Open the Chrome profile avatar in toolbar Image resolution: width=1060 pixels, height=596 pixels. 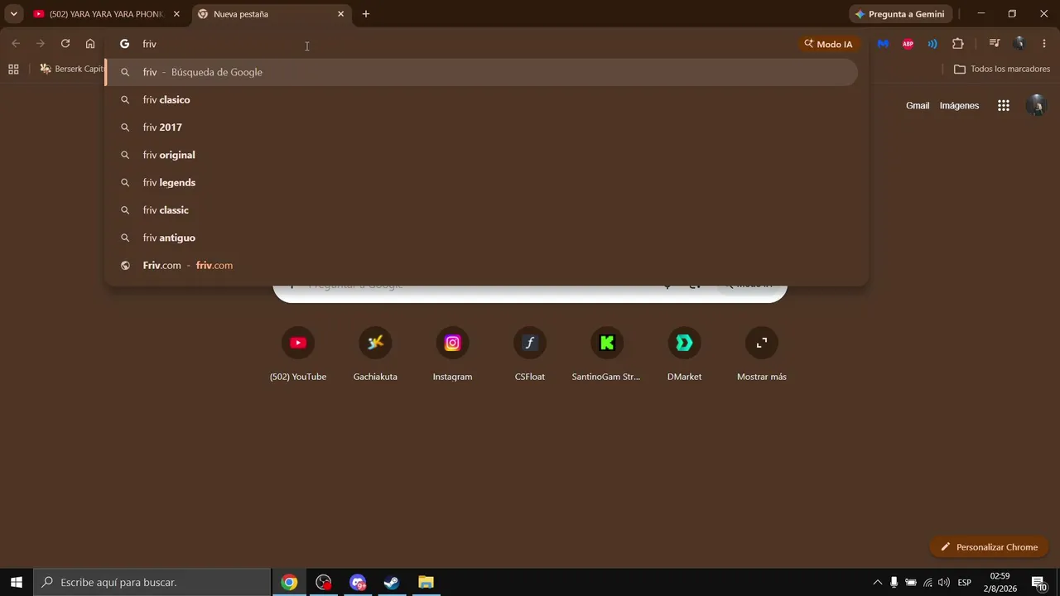pyautogui.click(x=1019, y=44)
